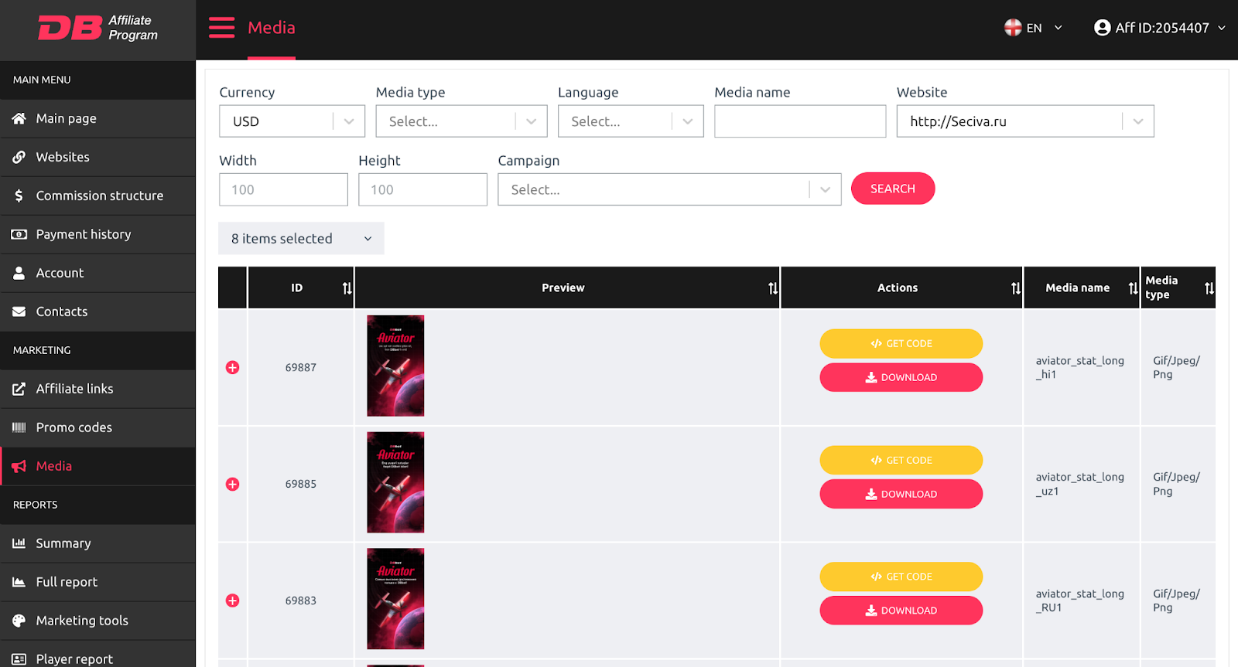Open Summary report menu item

click(x=97, y=543)
